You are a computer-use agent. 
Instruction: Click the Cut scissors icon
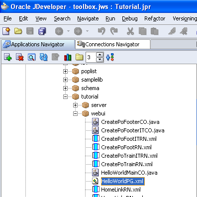click(x=130, y=31)
